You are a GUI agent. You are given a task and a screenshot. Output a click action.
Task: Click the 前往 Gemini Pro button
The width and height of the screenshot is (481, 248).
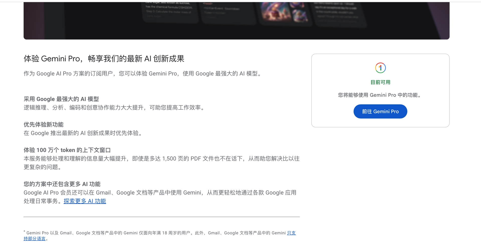380,111
